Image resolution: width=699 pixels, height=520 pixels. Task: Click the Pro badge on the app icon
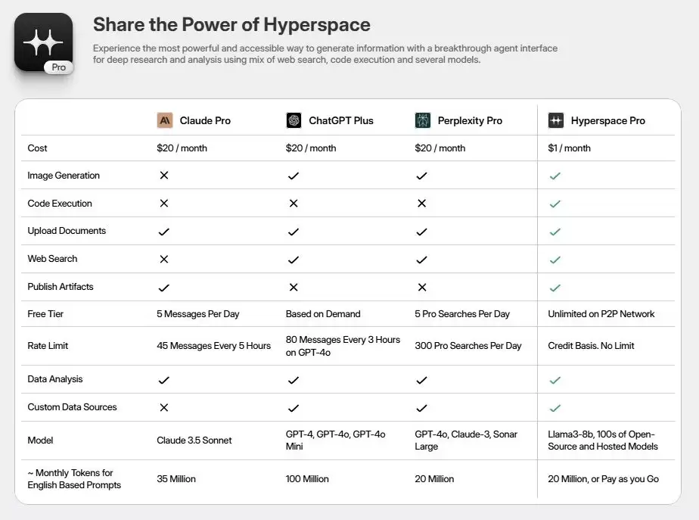[x=58, y=67]
